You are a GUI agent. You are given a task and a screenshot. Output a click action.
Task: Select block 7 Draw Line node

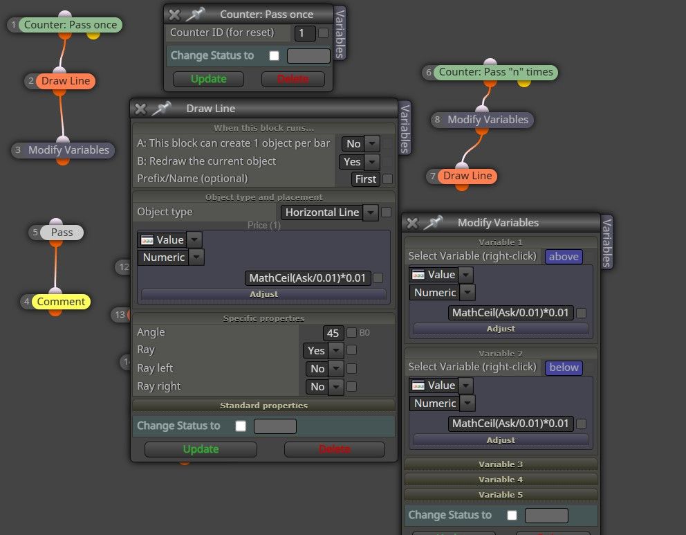[x=467, y=176]
